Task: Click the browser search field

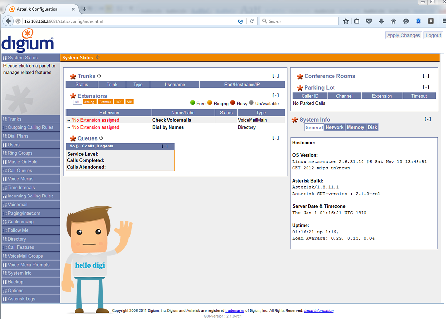Action: pos(299,21)
